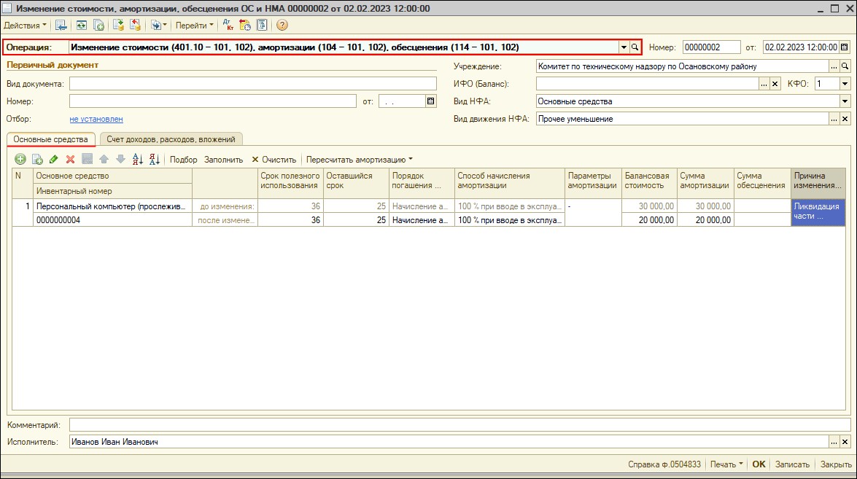Image resolution: width=857 pixels, height=479 pixels.
Task: Click the Комментарий input field
Action: 460,425
